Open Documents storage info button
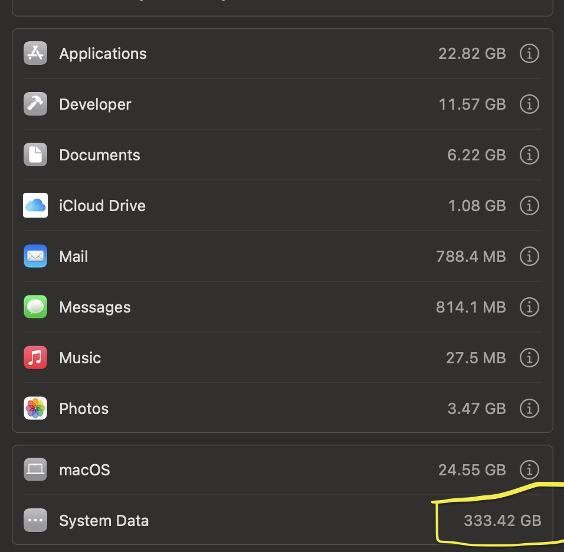The height and width of the screenshot is (552, 564). 529,155
